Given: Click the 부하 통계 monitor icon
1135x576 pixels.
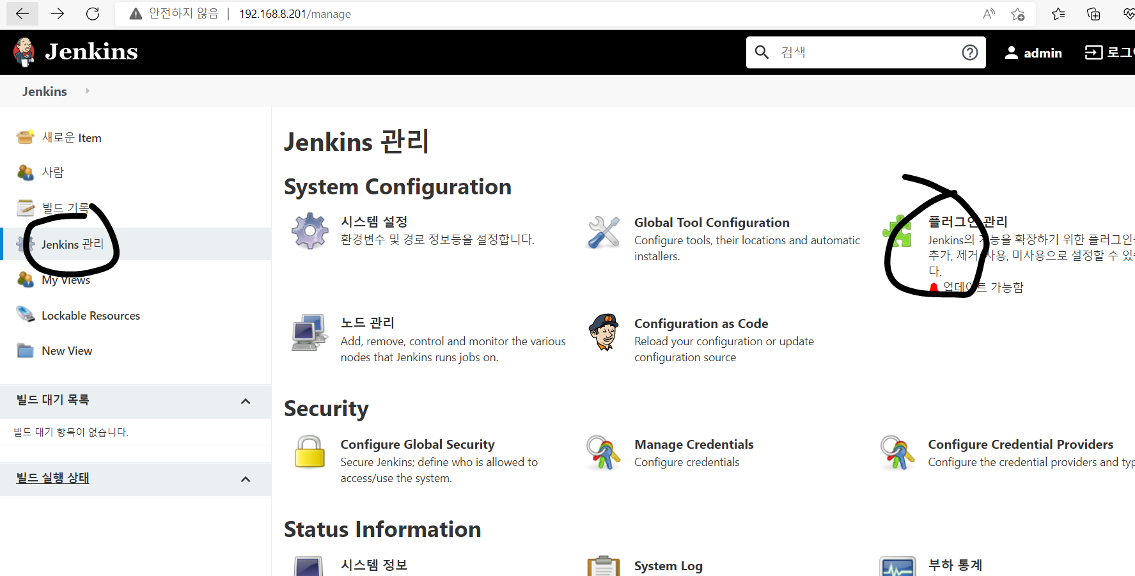Looking at the screenshot, I should tap(898, 566).
